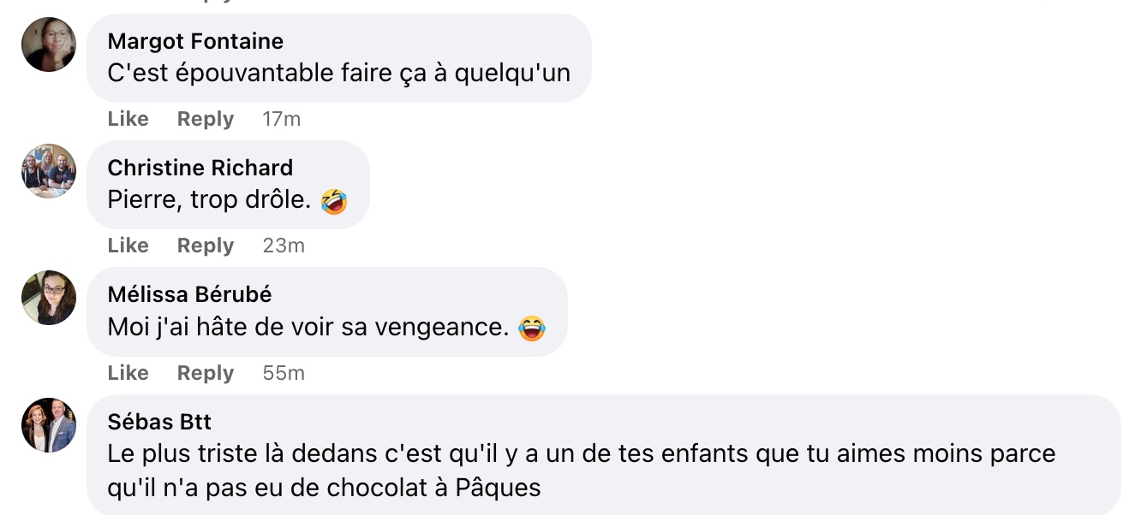Open Christine Richard's profile picture

(x=49, y=171)
